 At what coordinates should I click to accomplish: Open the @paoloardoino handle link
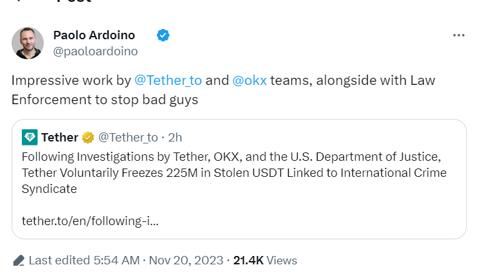pos(95,51)
